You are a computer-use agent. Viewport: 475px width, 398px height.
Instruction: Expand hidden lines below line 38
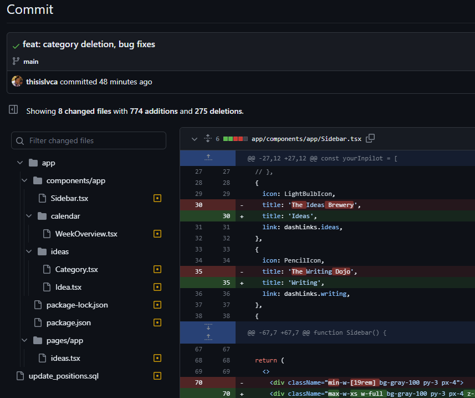point(208,328)
